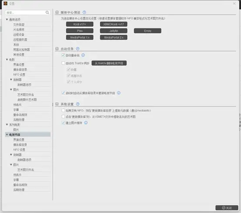The image size is (241, 213).
Task: Open 系统 settings page
Action: point(16,44)
